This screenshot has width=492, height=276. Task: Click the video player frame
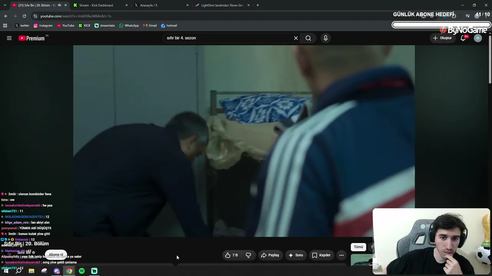coord(244,141)
